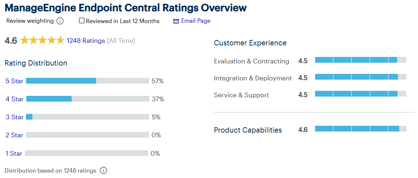Screen dimensions: 418x178
Task: Choose the 1 Star rating filter
Action: [14, 153]
